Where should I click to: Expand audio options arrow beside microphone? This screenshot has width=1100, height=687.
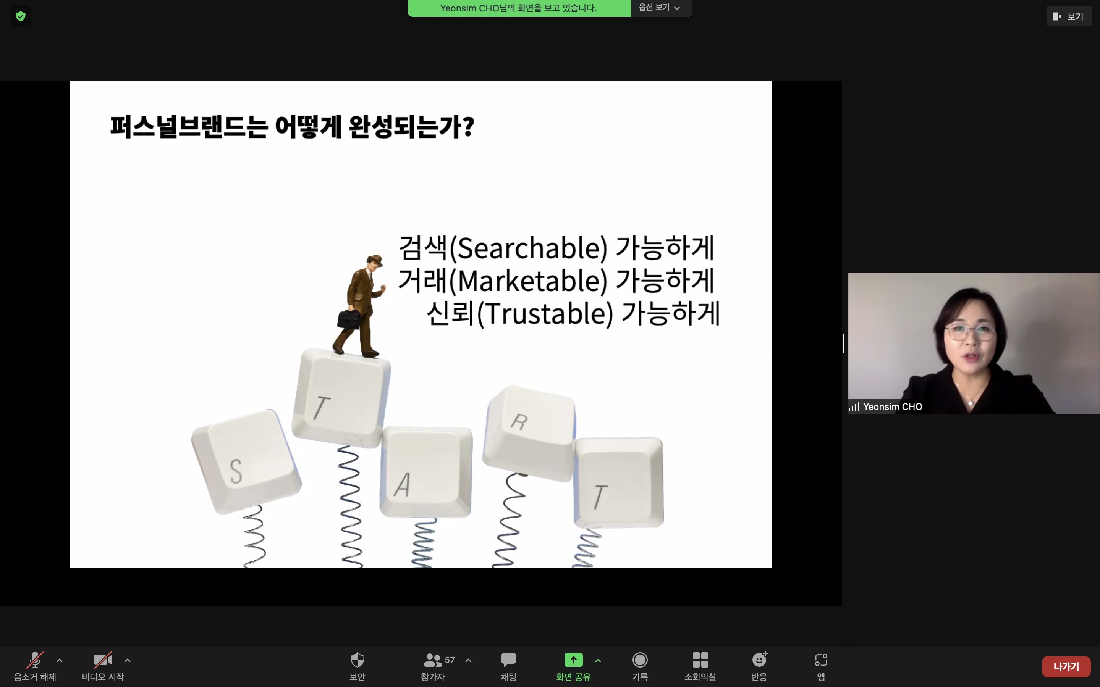coord(60,660)
